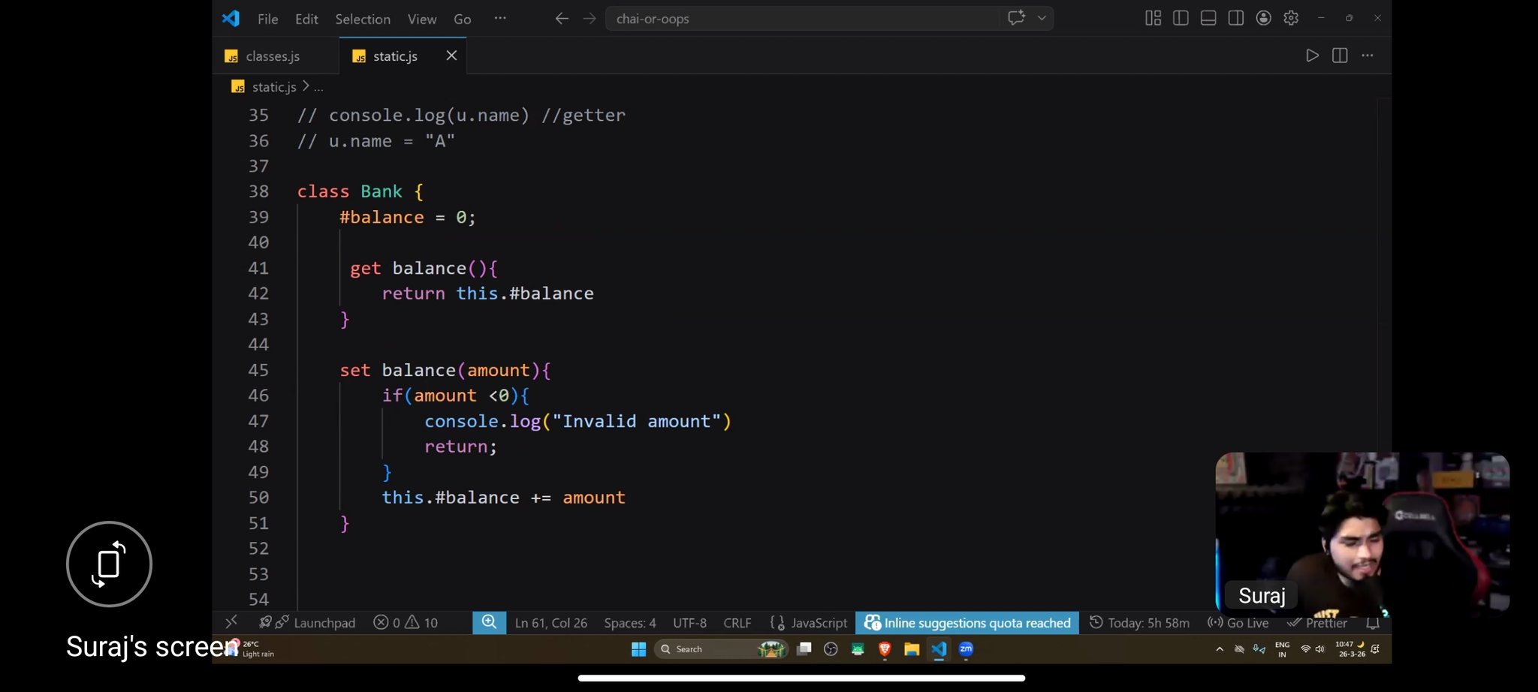This screenshot has width=1538, height=692.
Task: Switch to the classes.js tab
Action: (x=272, y=56)
